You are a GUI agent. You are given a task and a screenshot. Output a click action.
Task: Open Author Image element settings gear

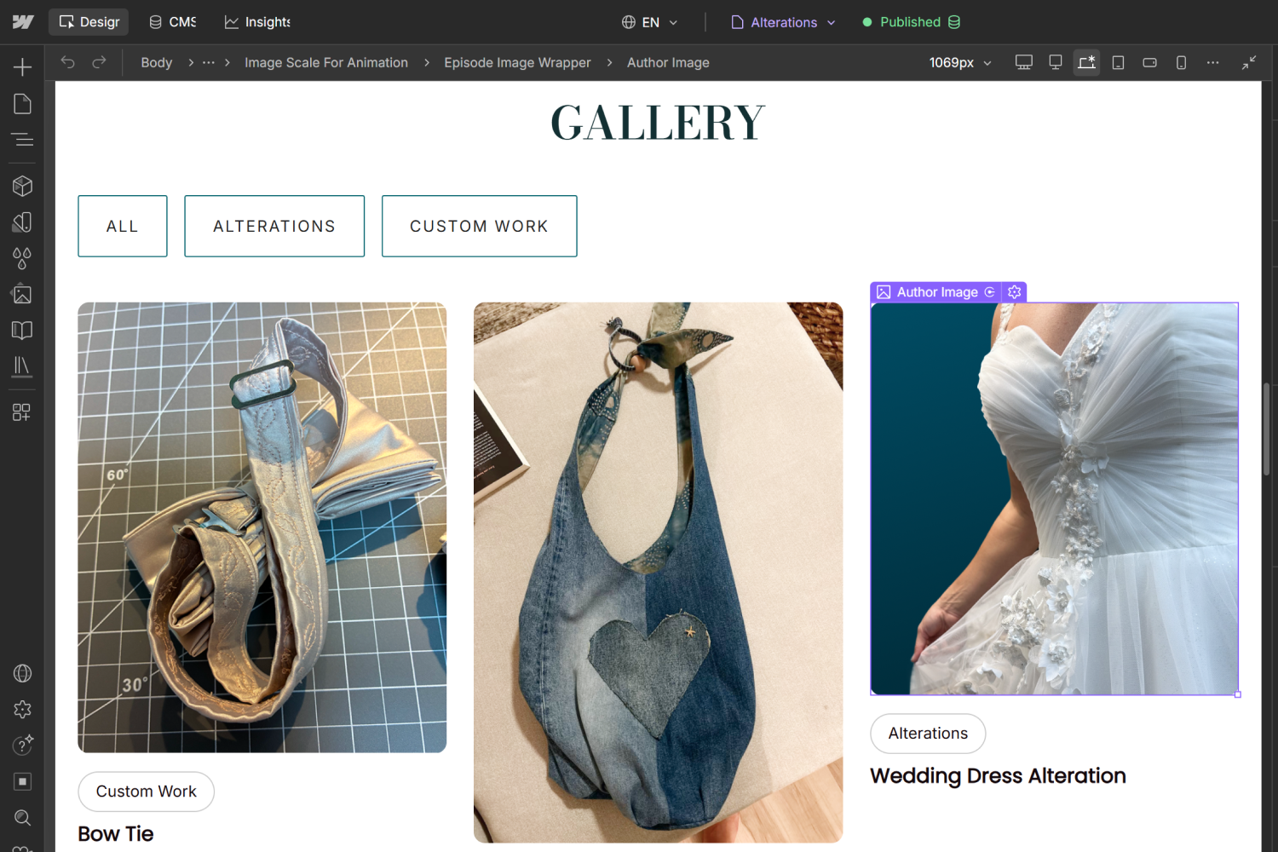point(1014,292)
